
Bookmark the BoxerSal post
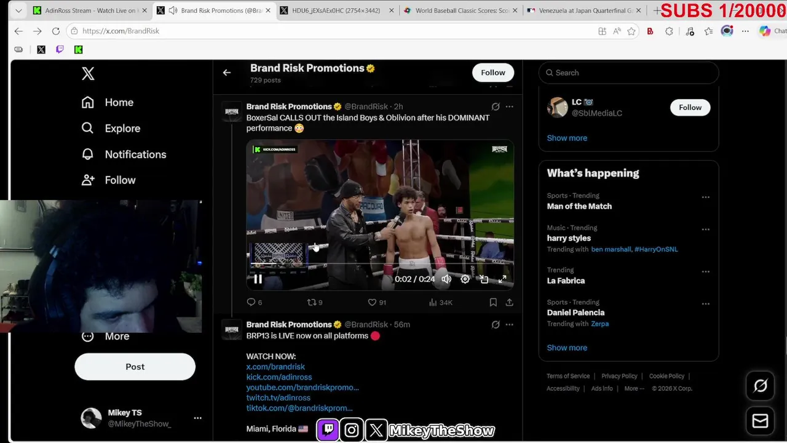(493, 302)
